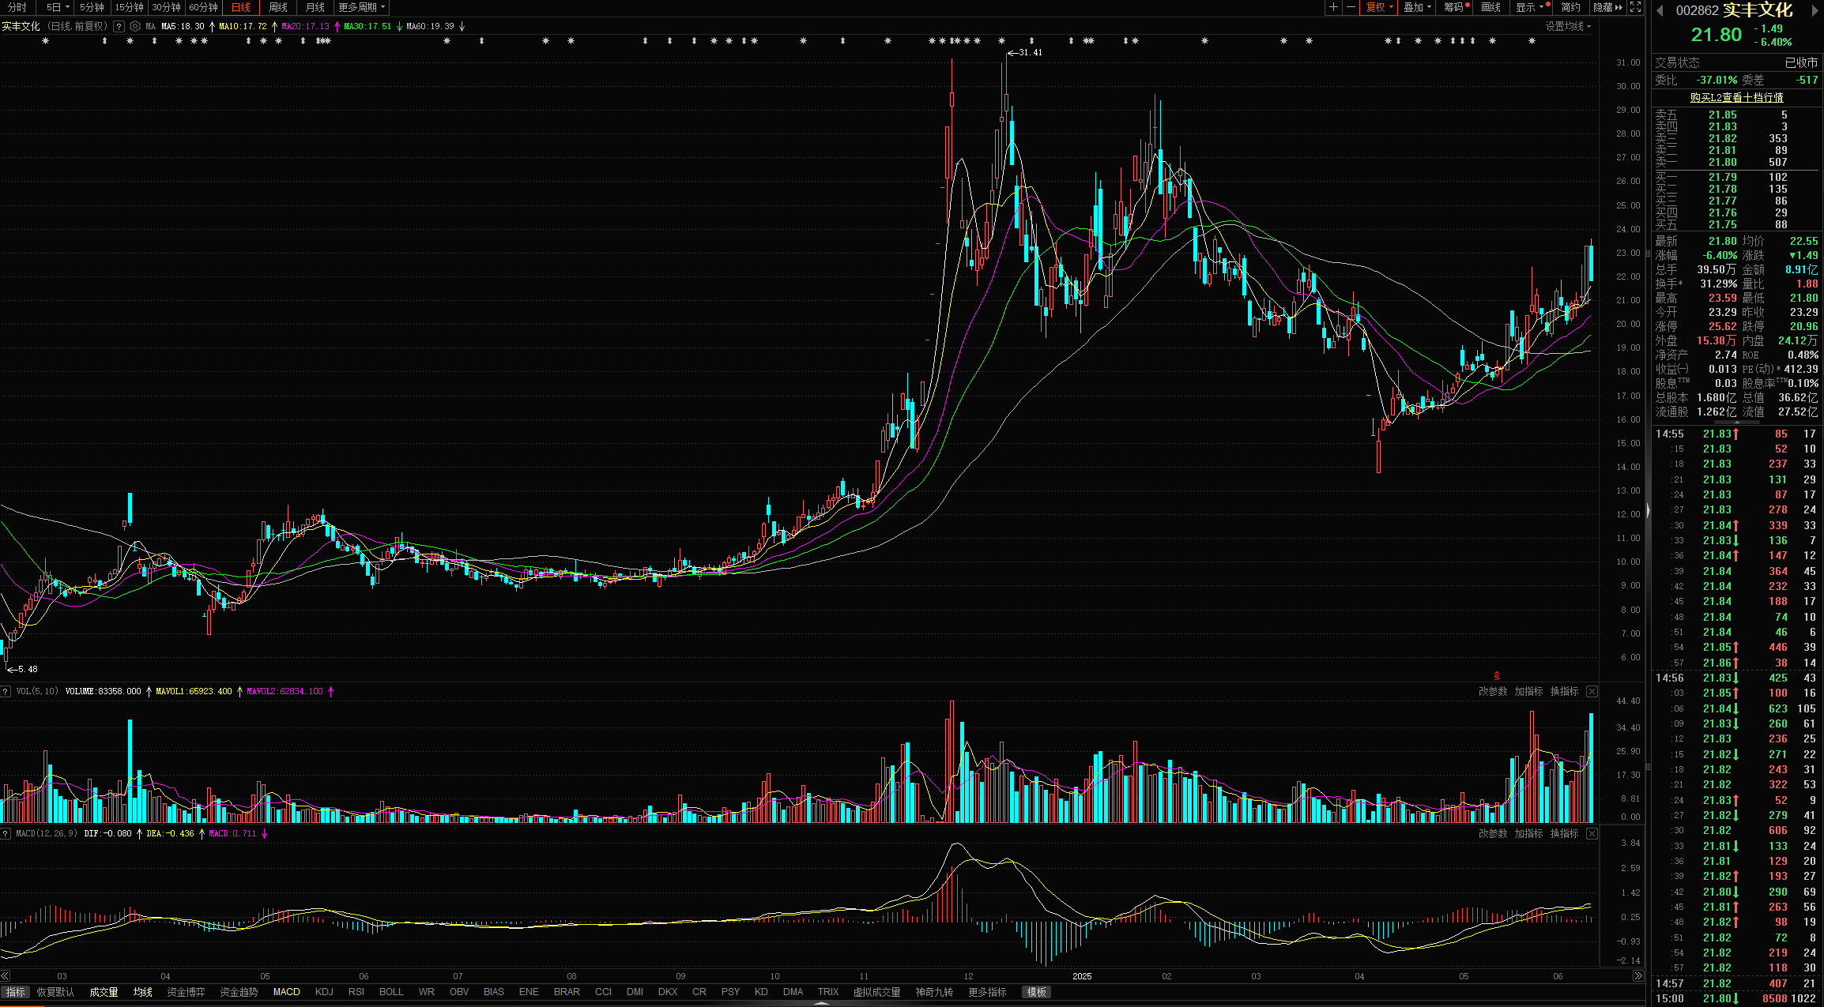
Task: Open the VOL indicator help question mark
Action: click(6, 691)
